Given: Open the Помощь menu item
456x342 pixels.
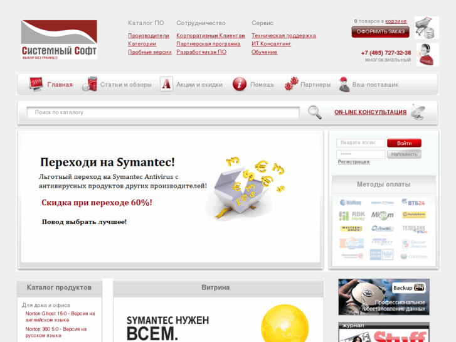Looking at the screenshot, I should pyautogui.click(x=262, y=85).
